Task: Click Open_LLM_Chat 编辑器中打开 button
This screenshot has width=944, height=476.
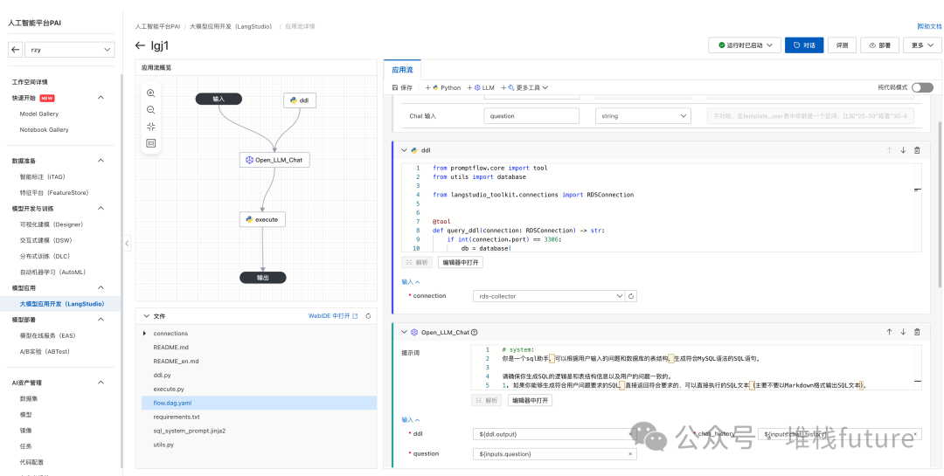Action: tap(530, 400)
